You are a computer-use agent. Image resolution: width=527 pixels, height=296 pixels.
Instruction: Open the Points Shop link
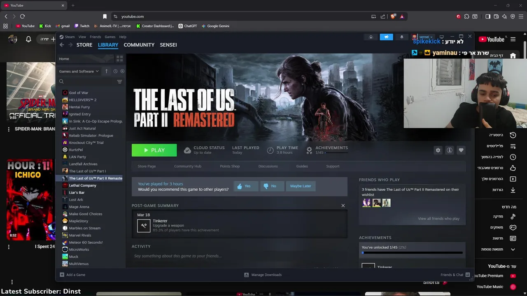[x=230, y=166]
